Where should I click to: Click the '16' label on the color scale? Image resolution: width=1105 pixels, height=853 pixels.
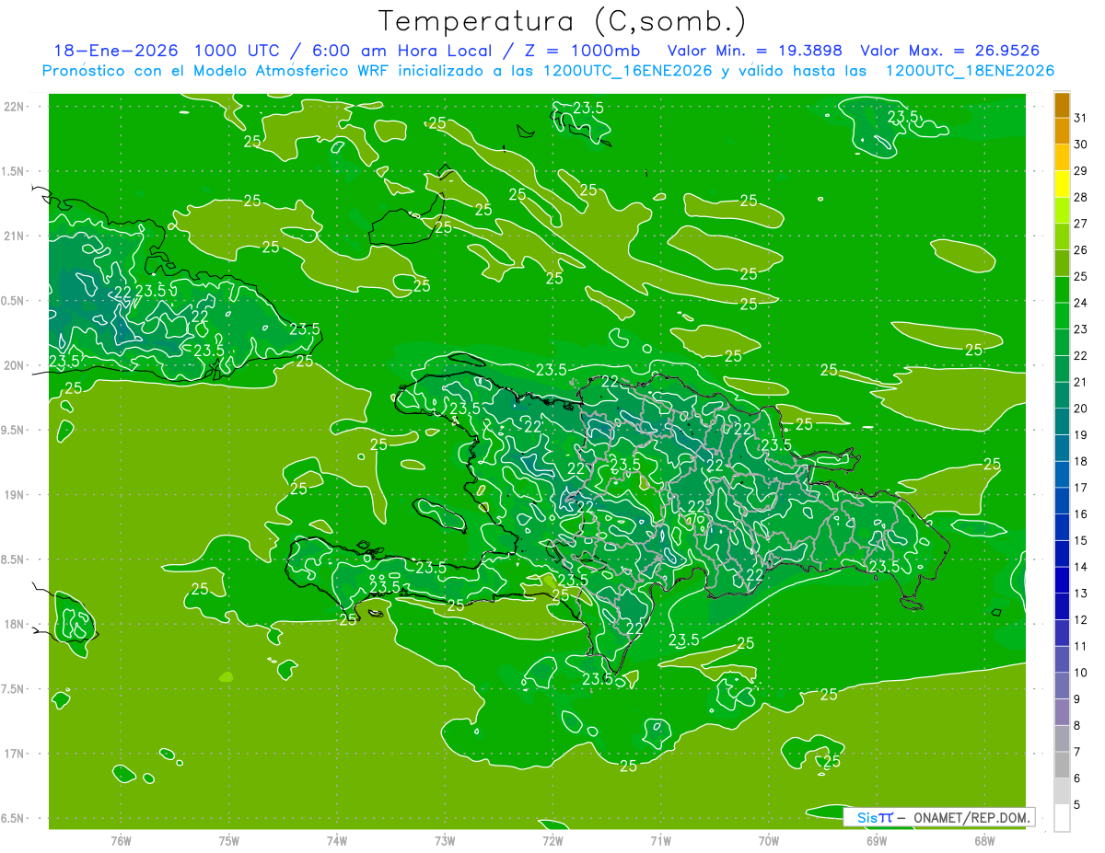[x=1081, y=514]
